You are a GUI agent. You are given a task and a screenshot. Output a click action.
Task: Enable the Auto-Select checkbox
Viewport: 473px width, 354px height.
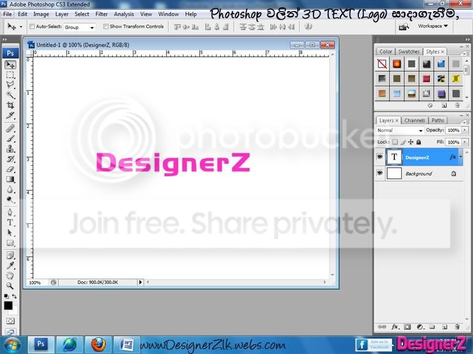click(32, 26)
